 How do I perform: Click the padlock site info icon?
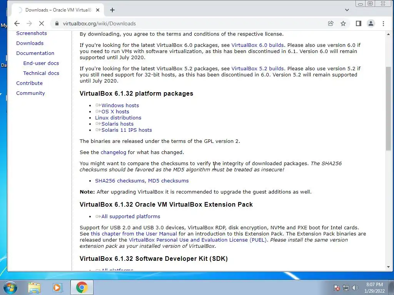pos(57,23)
